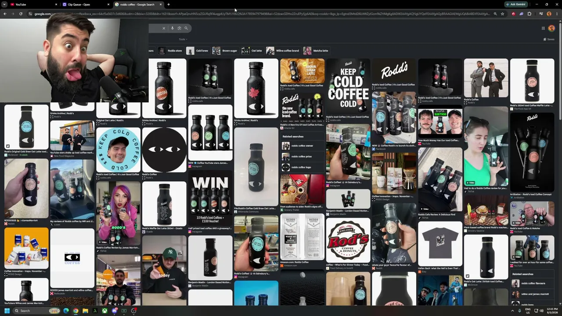Open a new browser tab
The height and width of the screenshot is (316, 562).
click(x=169, y=4)
